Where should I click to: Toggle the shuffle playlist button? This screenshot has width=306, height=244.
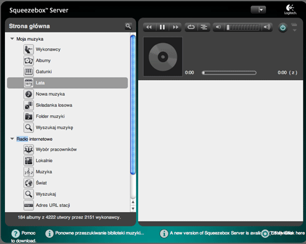[204, 27]
